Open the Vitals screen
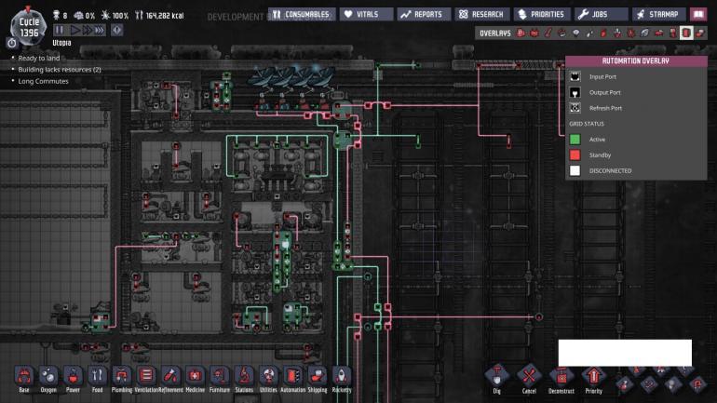Screen dimensions: 717x403 pos(365,15)
